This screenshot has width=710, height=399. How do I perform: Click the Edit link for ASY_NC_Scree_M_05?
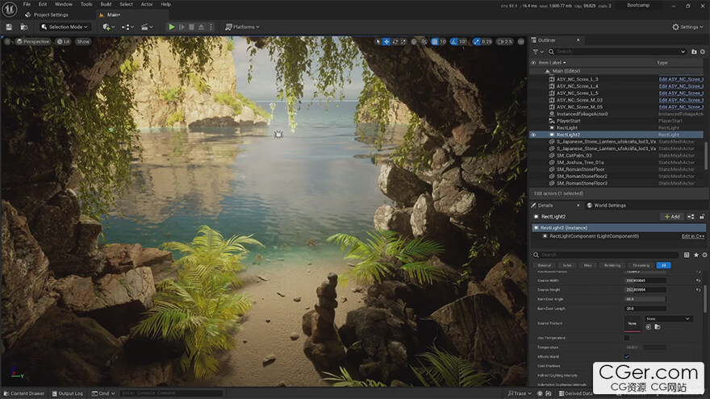point(681,107)
